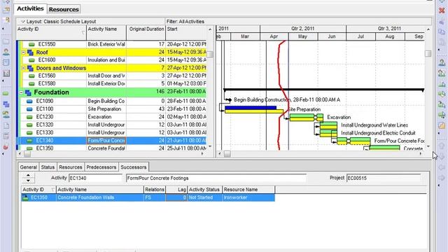Image resolution: width=448 pixels, height=252 pixels.
Task: Click the Activity ID field showing EC1340
Action: pyautogui.click(x=95, y=178)
